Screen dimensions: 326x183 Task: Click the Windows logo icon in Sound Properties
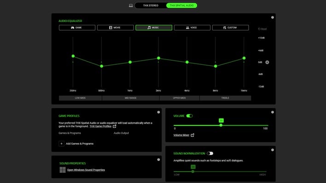[x=63, y=170]
